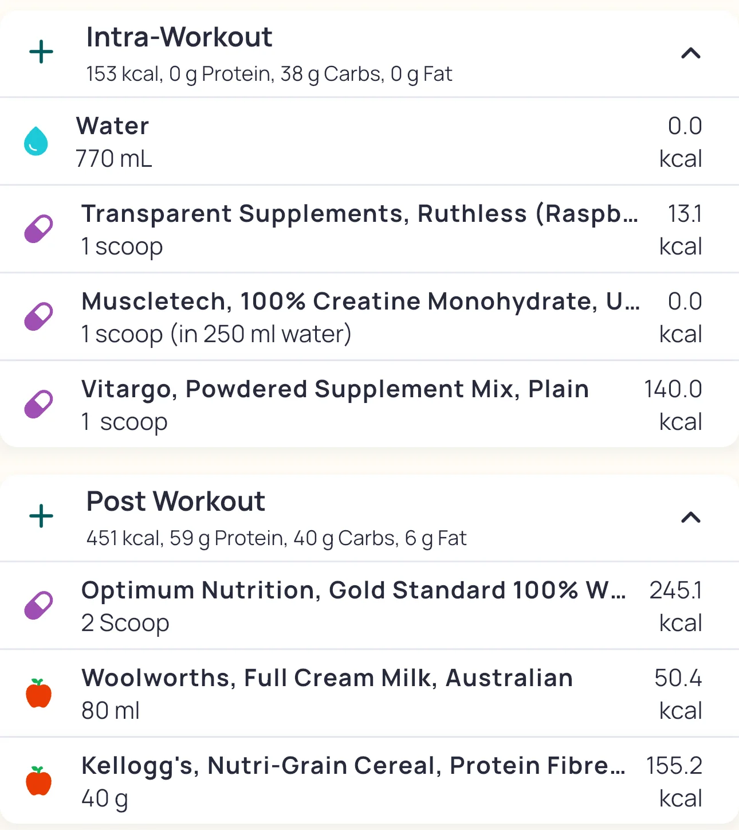
Task: Click the water droplet icon
Action: [36, 141]
